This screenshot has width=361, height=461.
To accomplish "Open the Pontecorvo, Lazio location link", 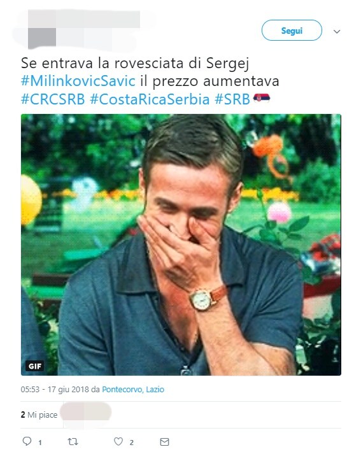I will 133,390.
